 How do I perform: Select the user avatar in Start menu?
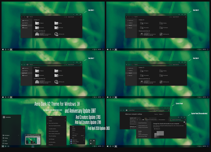click(4, 117)
